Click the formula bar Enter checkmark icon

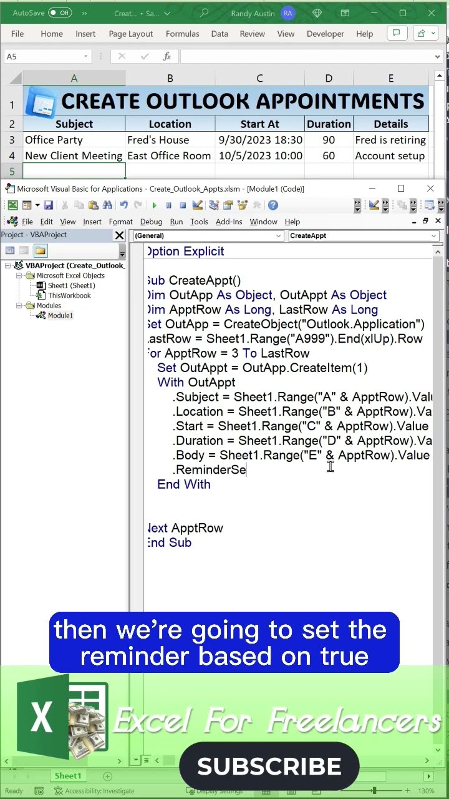pyautogui.click(x=145, y=56)
